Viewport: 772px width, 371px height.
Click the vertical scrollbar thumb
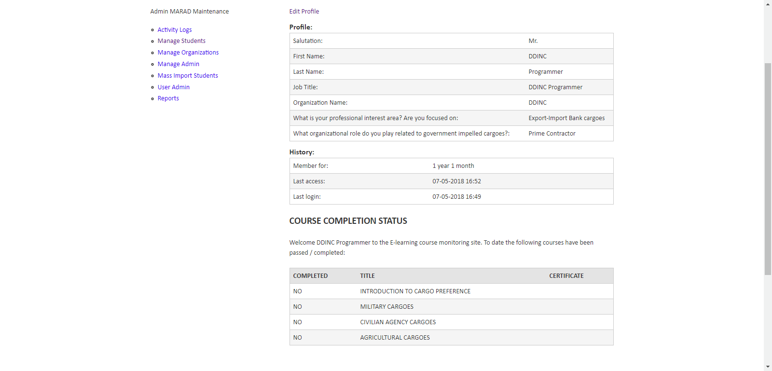768,169
